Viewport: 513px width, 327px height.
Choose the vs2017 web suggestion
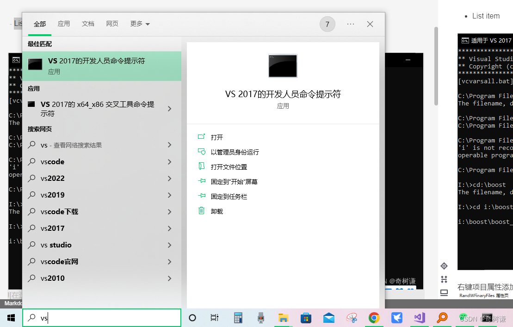click(52, 228)
